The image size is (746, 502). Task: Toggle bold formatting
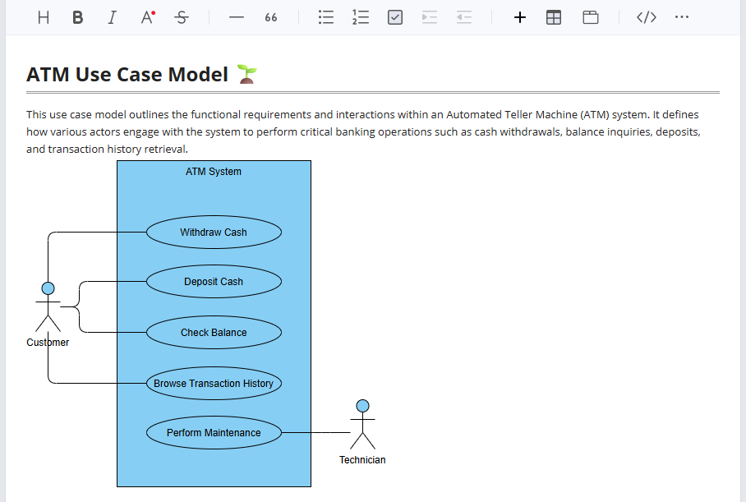pos(77,17)
